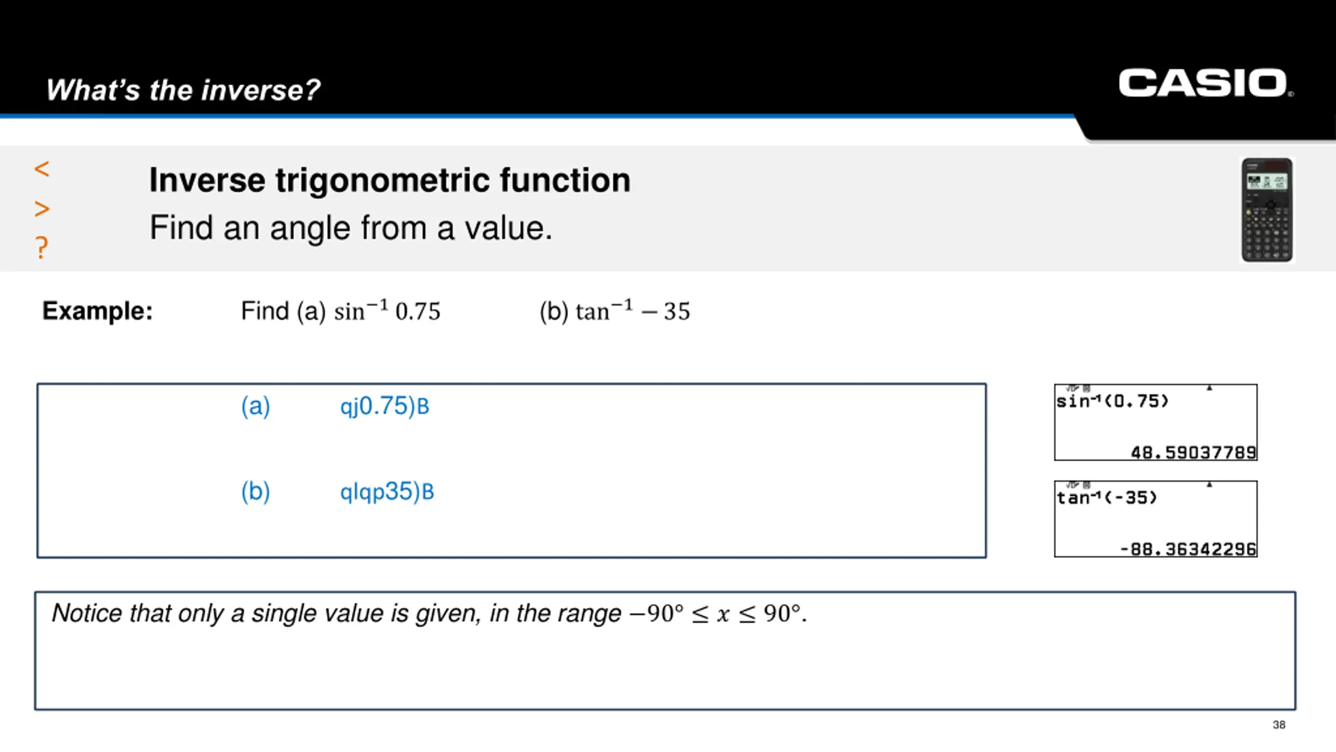The width and height of the screenshot is (1336, 752).
Task: Click the calculator thumbnail image
Action: 1267,210
